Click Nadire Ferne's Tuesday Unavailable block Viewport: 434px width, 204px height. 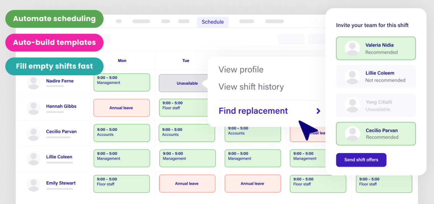[183, 83]
